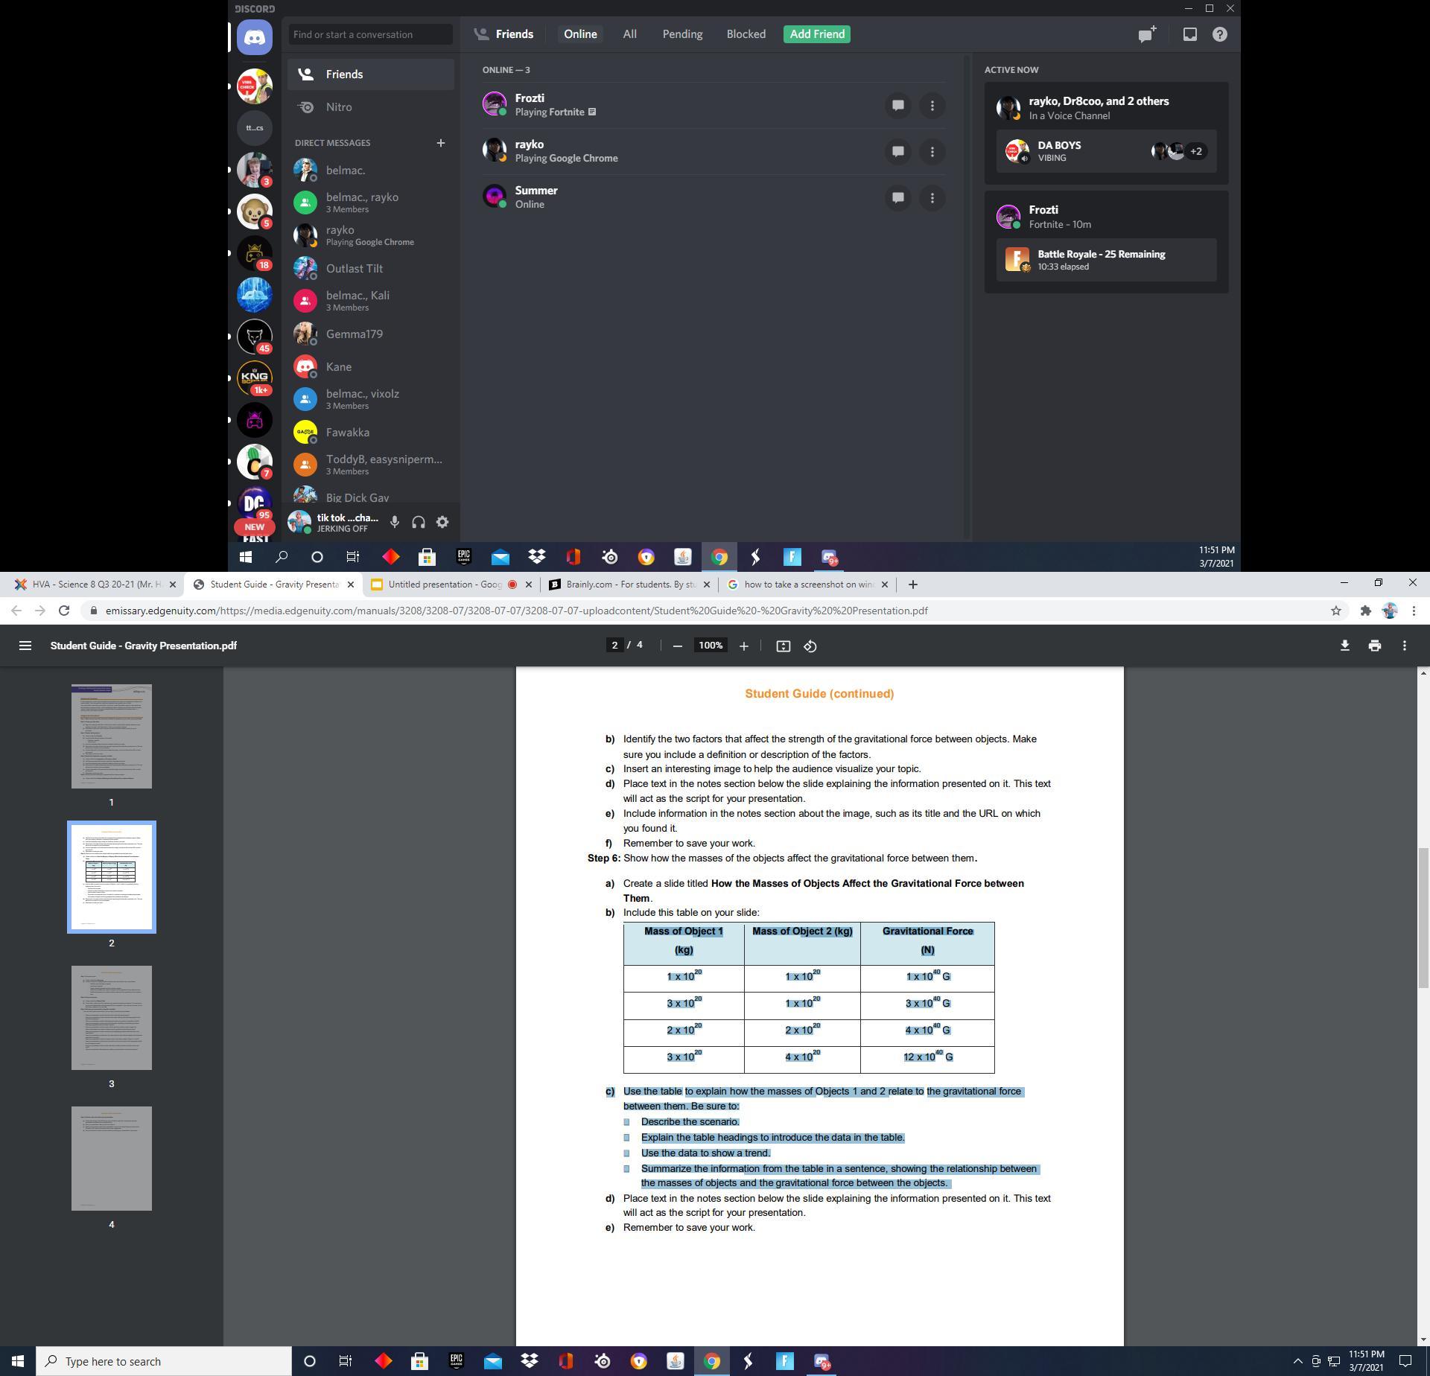The height and width of the screenshot is (1376, 1430).
Task: Click the fit to page icon
Action: [783, 646]
